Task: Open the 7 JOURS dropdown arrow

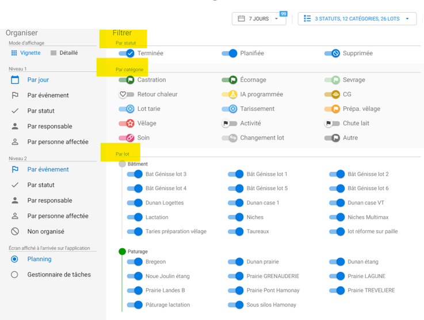Action: point(276,18)
